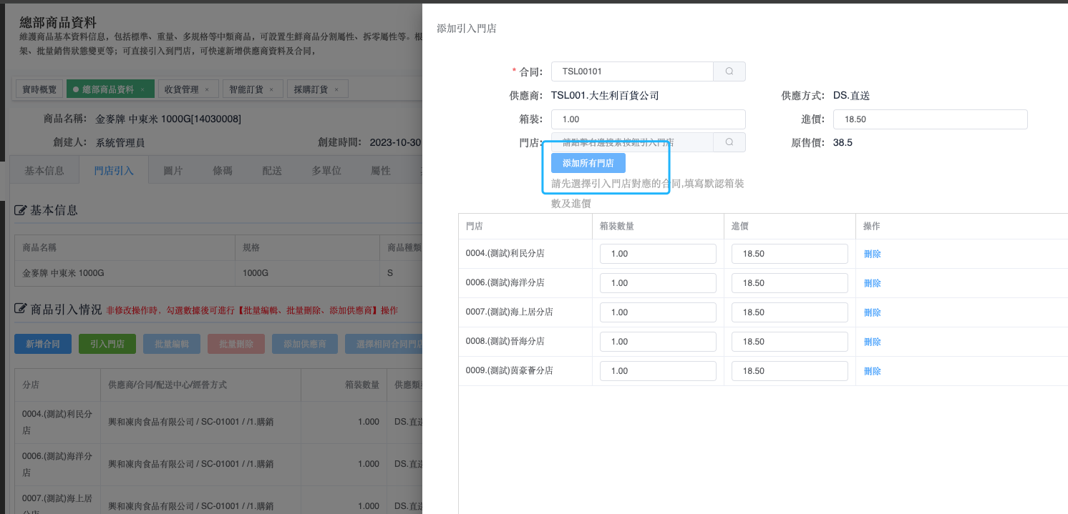Switch to the 實時概覽 tab
The width and height of the screenshot is (1068, 514).
pos(39,89)
